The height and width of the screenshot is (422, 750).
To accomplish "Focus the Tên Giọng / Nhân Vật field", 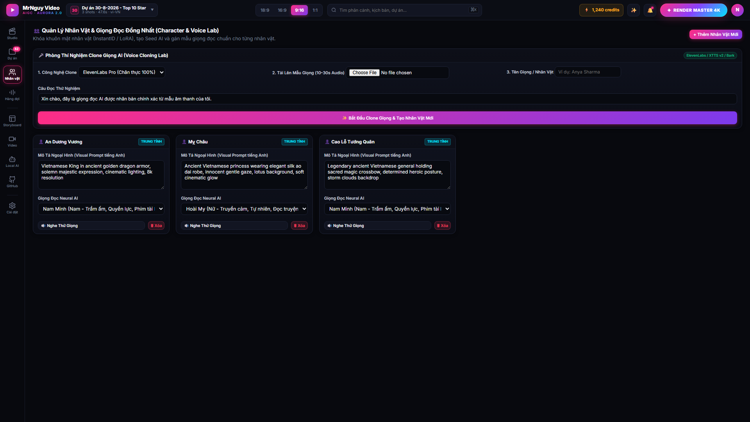I will coord(587,72).
